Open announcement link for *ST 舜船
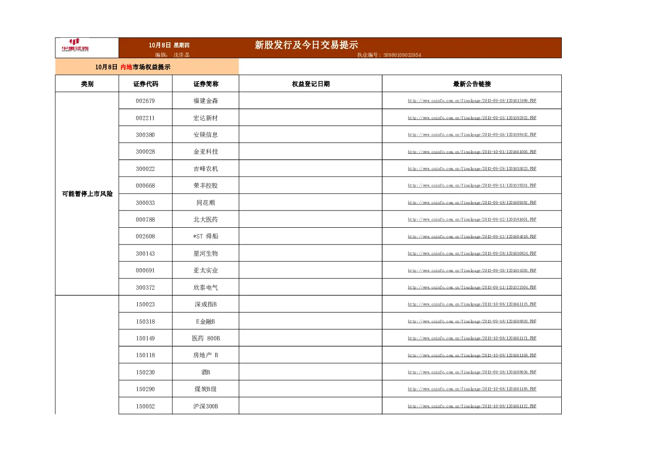 coord(472,237)
